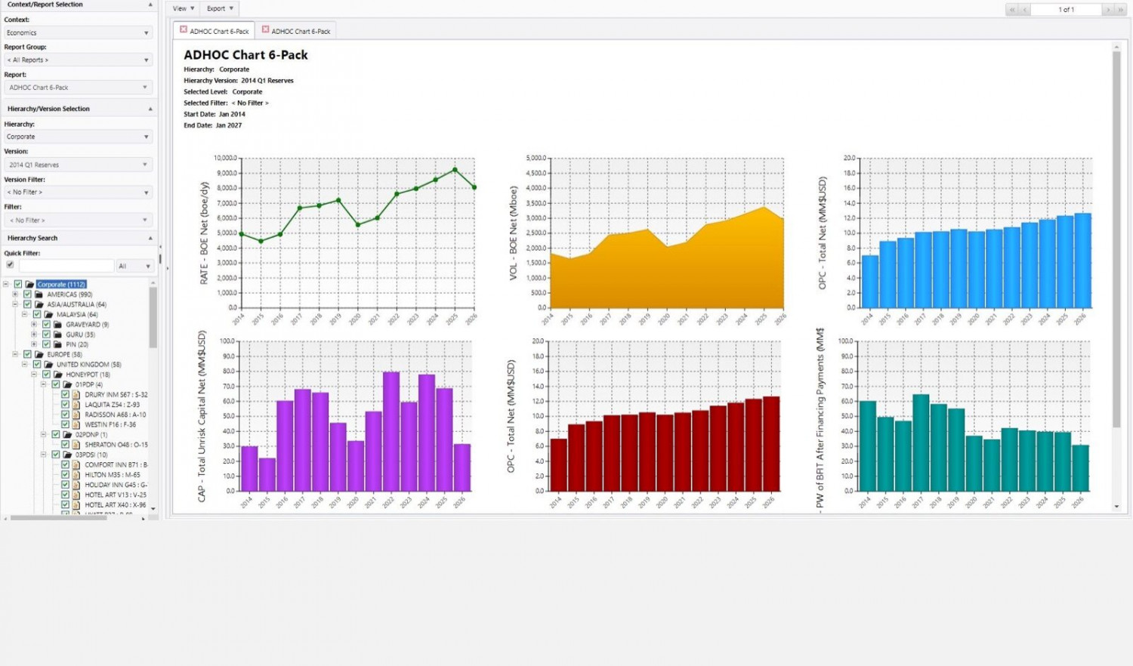Open the View menu
Image resolution: width=1133 pixels, height=666 pixels.
[x=183, y=8]
